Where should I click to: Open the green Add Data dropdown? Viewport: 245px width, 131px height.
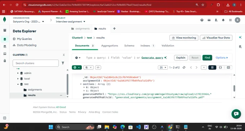[x=77, y=67]
